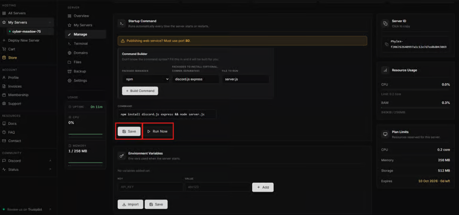
Task: Click Add to add environment variable
Action: tap(263, 187)
